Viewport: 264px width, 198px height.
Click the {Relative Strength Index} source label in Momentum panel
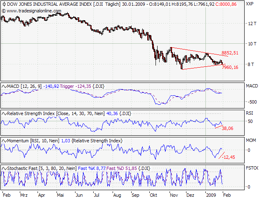97,141
